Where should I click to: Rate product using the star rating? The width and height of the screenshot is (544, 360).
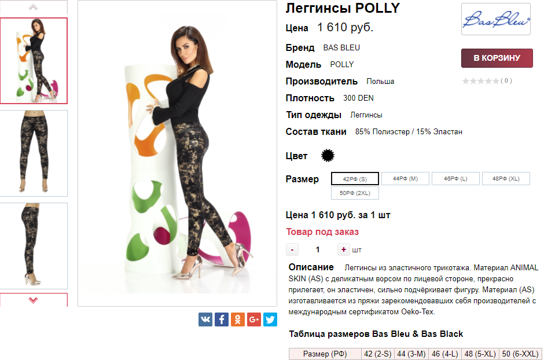tap(480, 81)
